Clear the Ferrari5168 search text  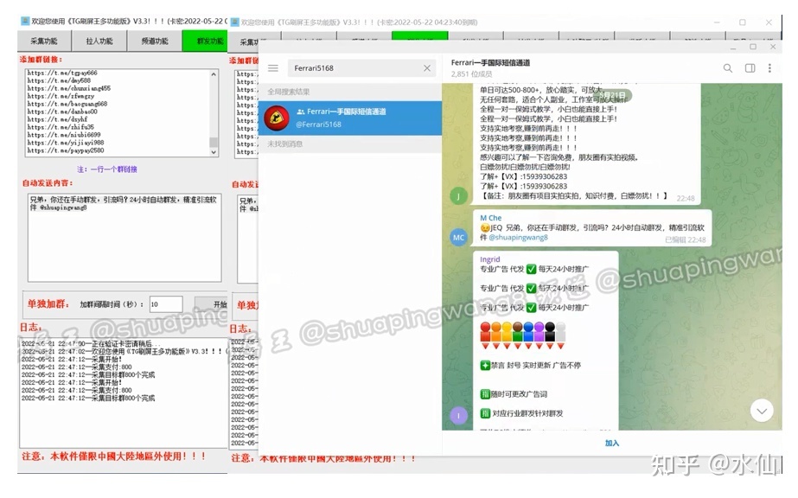(x=427, y=68)
